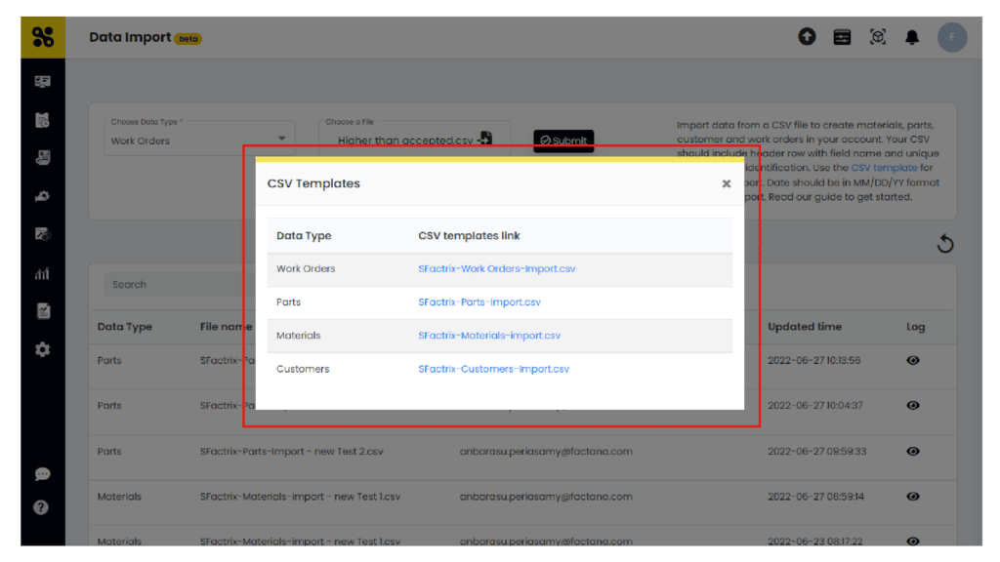Screen dimensions: 1000x562
Task: Click updated time 2022-06-27 08:59:14
Action: click(815, 497)
